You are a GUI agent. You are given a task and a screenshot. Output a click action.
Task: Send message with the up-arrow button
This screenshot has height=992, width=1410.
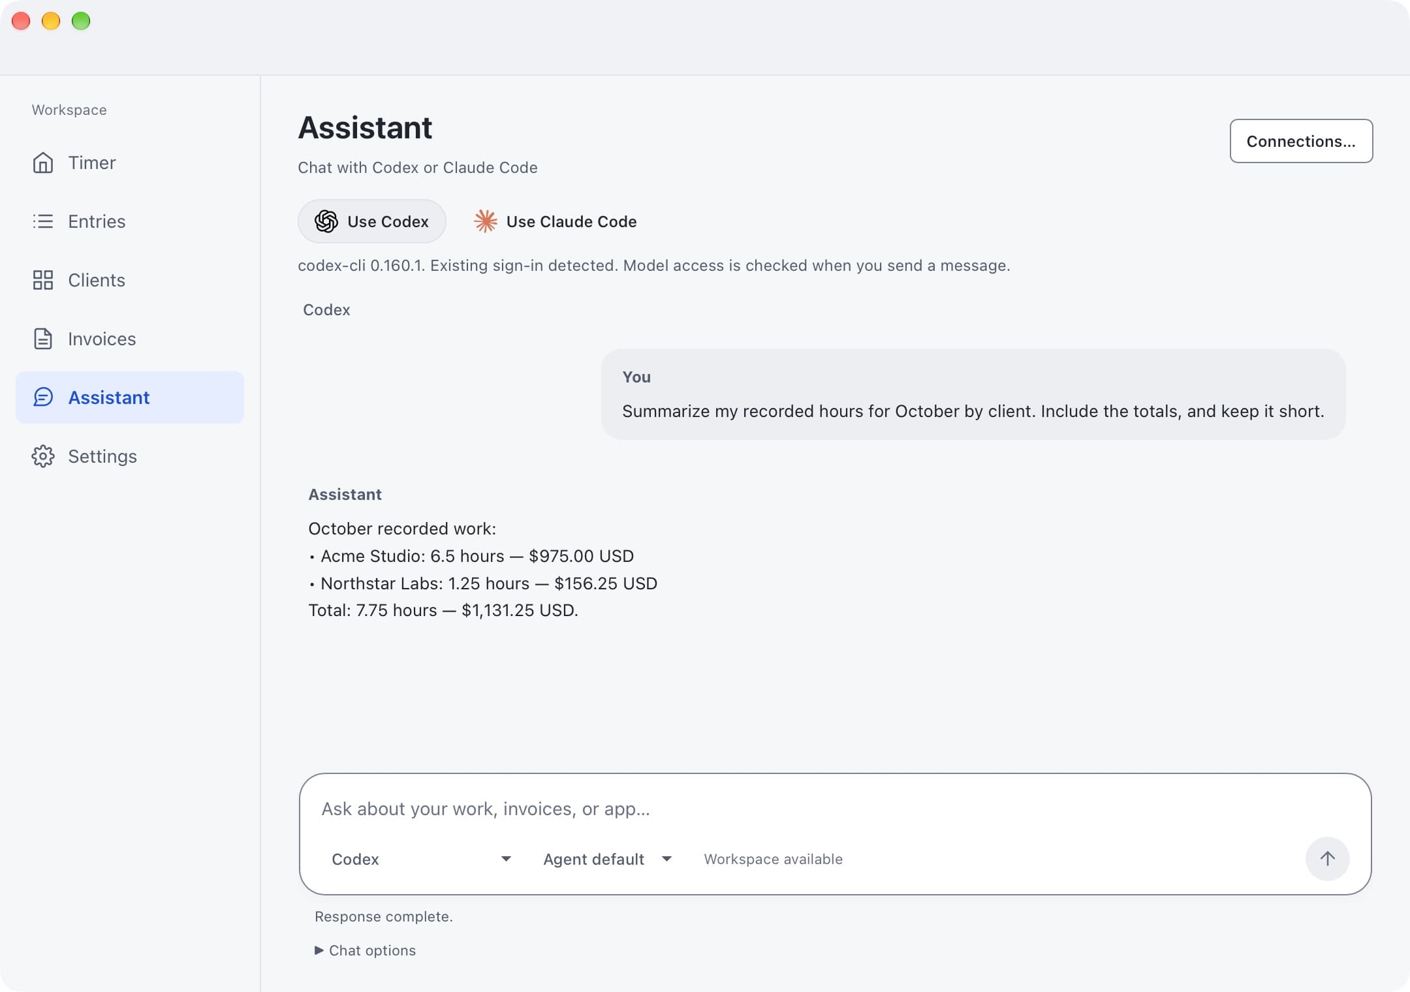click(1327, 859)
